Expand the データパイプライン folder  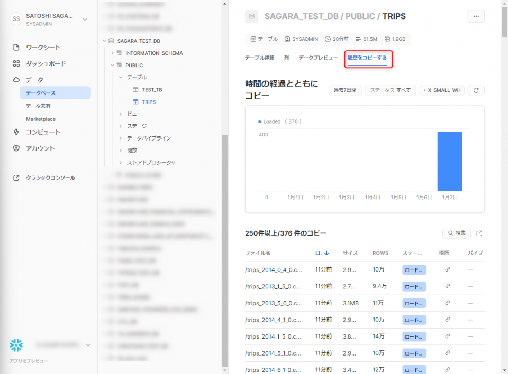[x=121, y=138]
